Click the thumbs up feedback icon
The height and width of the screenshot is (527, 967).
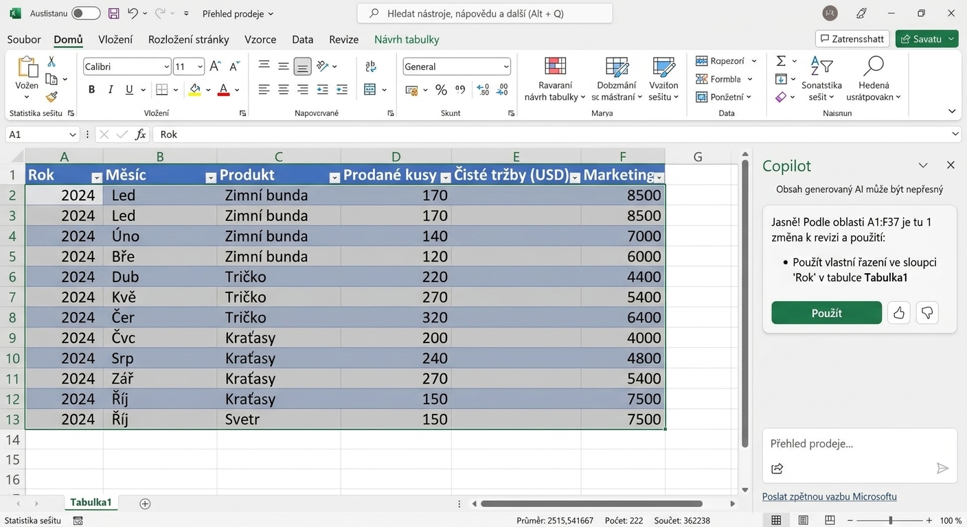tap(899, 313)
